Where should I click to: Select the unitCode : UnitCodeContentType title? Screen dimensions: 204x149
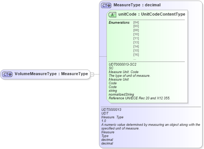click(x=152, y=14)
